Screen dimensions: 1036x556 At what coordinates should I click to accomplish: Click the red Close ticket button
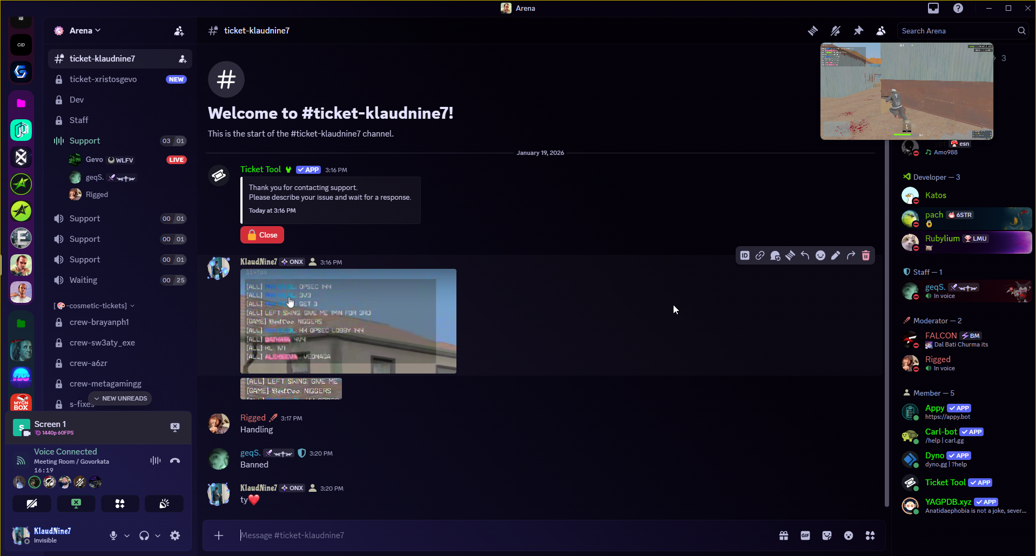tap(262, 235)
